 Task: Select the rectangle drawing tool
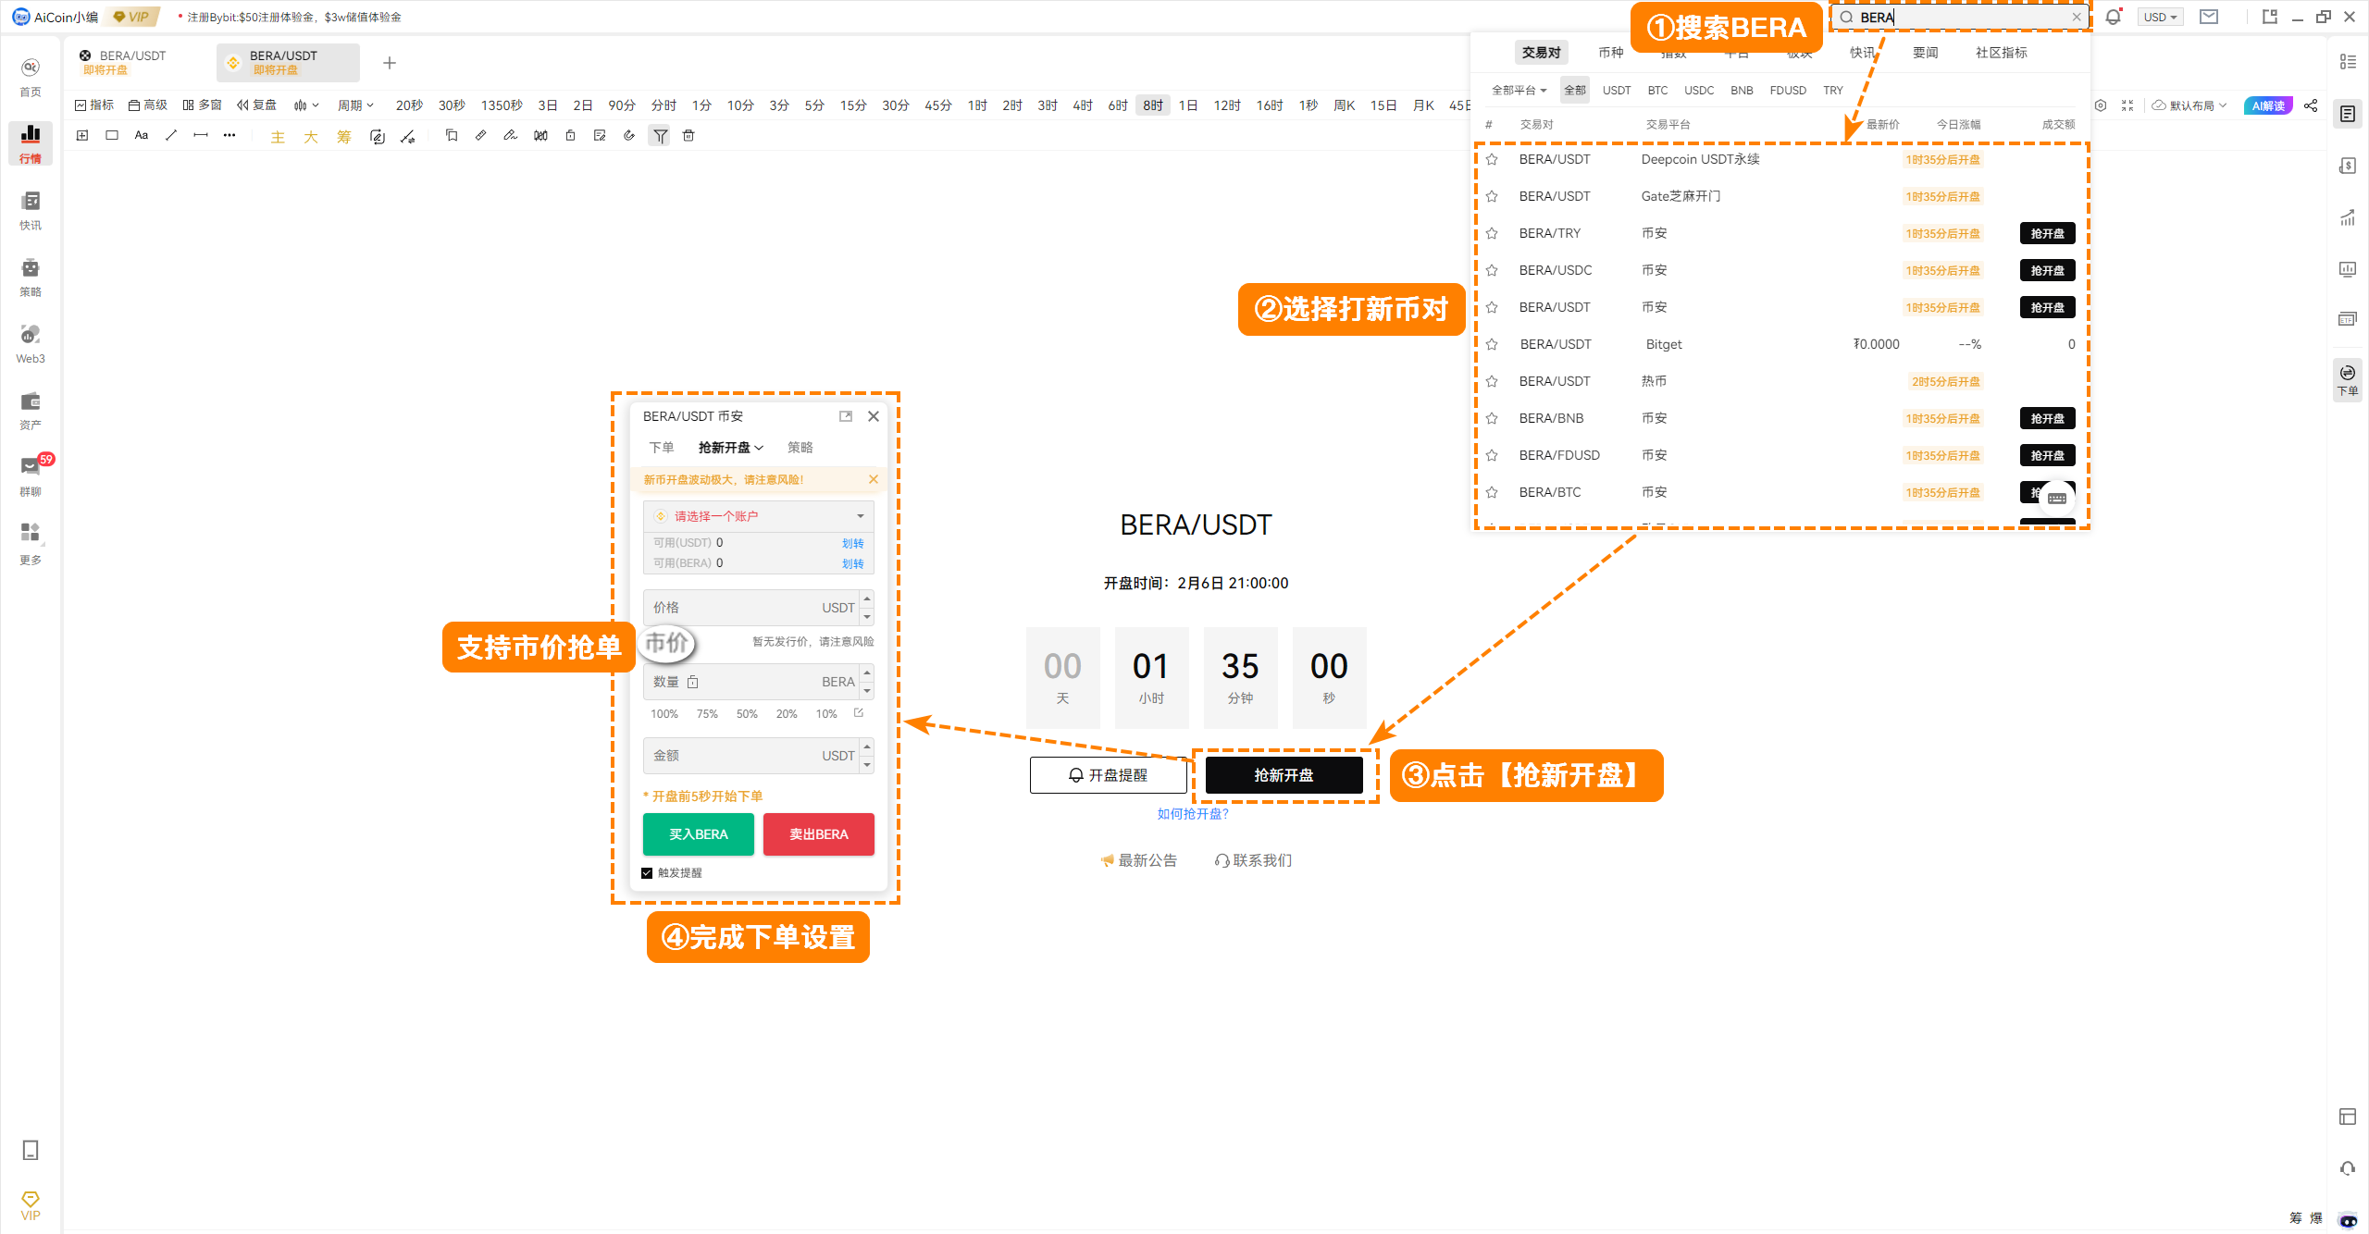coord(112,135)
